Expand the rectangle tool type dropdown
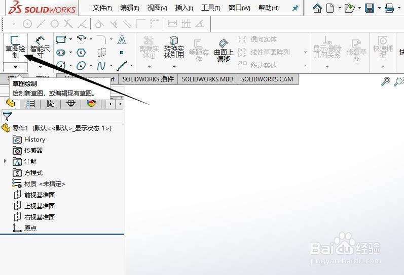 coord(70,39)
